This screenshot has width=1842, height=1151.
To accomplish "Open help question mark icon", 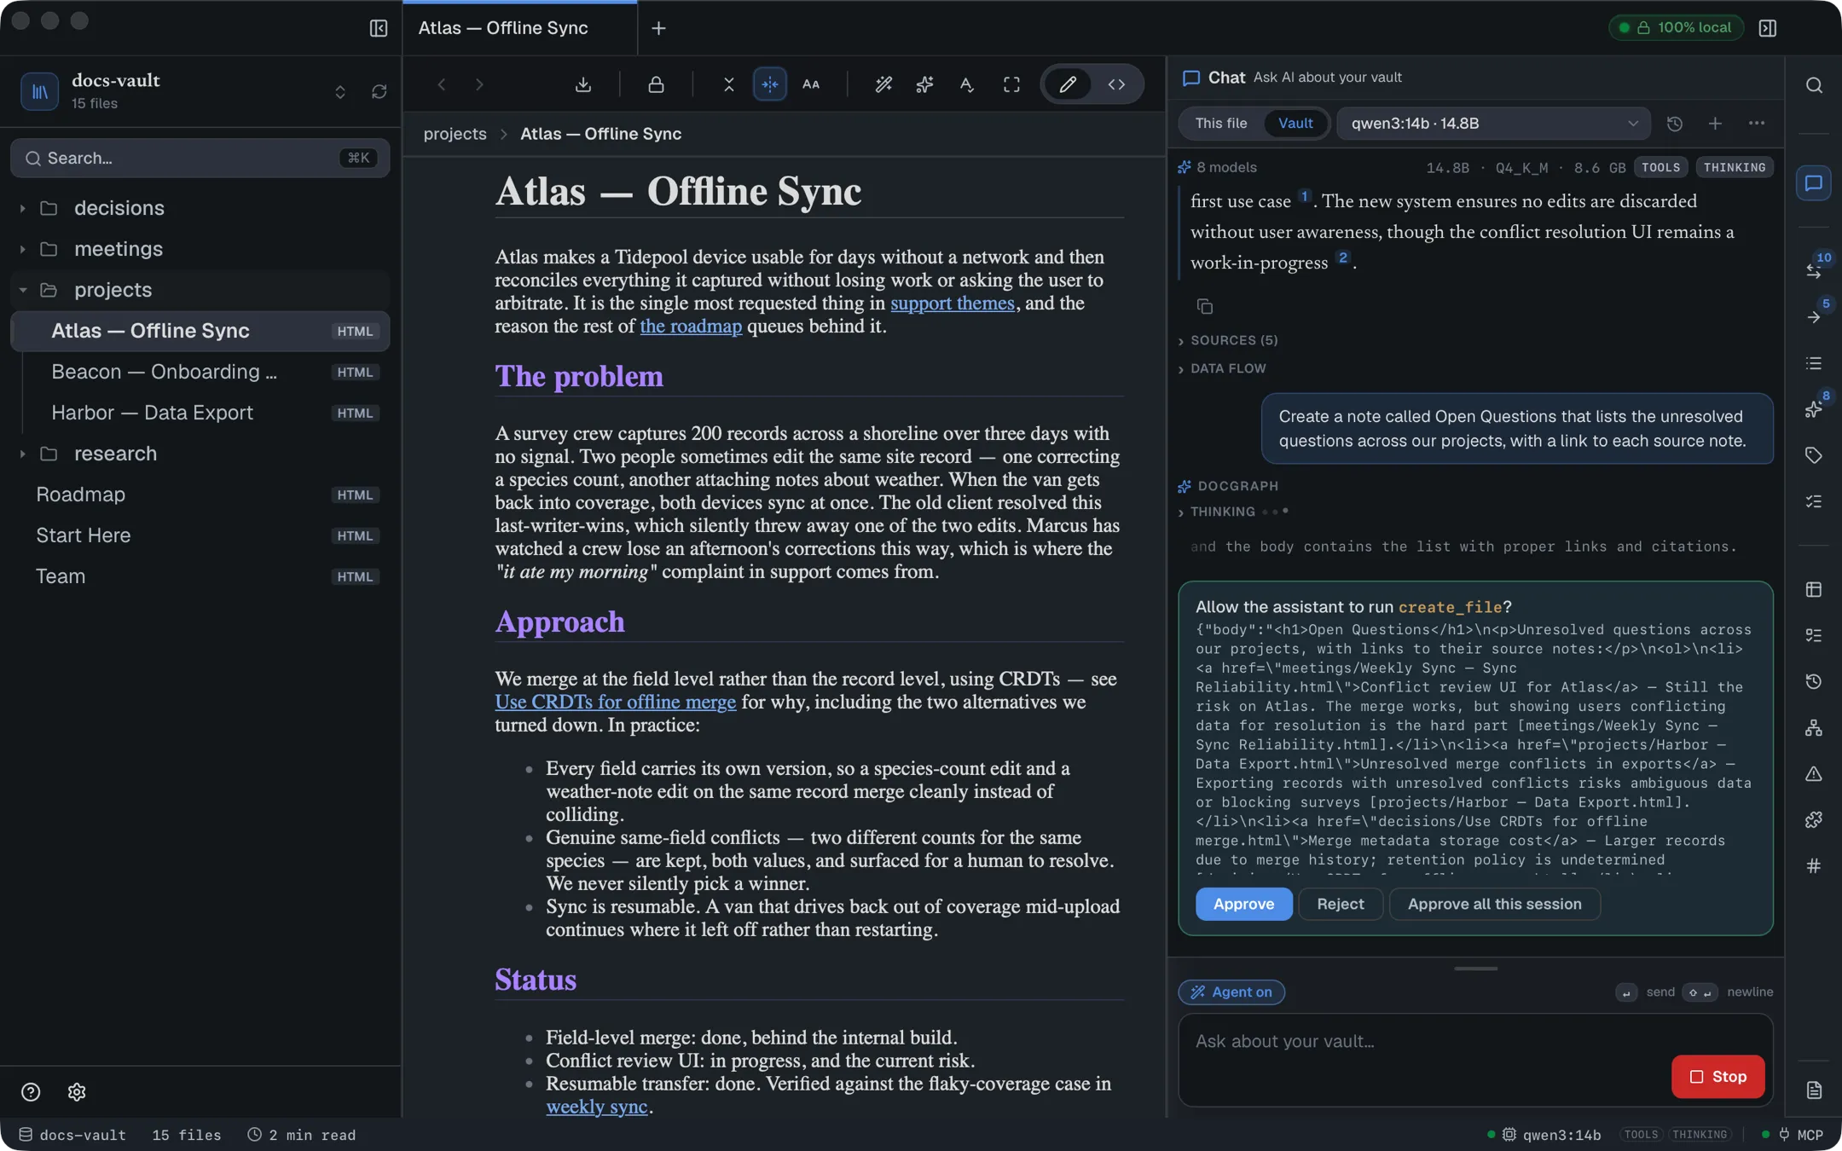I will [31, 1092].
